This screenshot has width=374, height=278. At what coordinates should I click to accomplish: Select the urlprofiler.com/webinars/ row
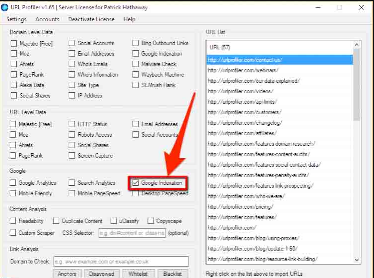tap(279, 70)
